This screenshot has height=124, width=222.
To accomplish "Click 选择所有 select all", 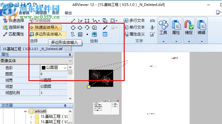I will [13, 27].
